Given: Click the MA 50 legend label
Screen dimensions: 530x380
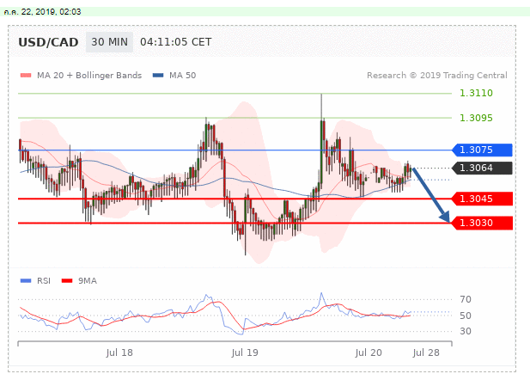Looking at the screenshot, I should pyautogui.click(x=182, y=75).
